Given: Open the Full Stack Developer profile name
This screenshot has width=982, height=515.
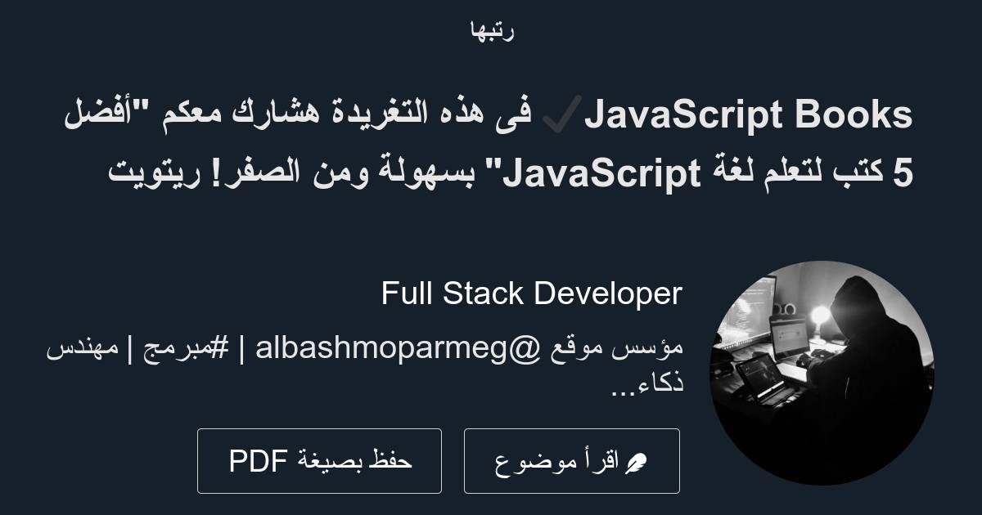Looking at the screenshot, I should 532,293.
